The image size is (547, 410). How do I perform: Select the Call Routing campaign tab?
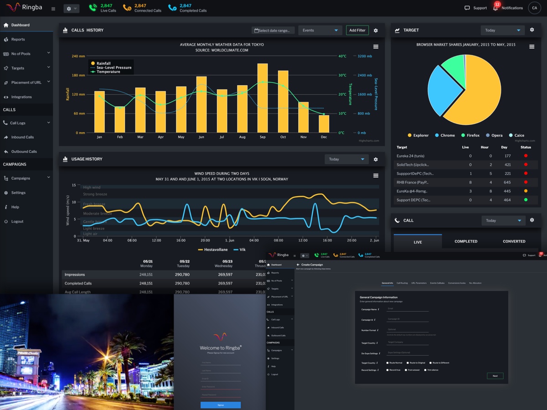click(x=402, y=283)
